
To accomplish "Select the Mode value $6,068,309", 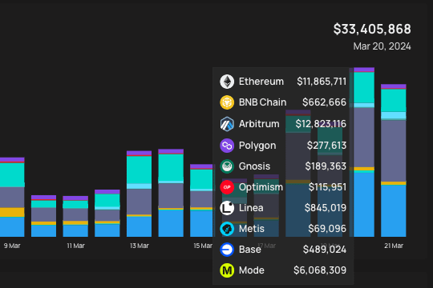I will tap(320, 270).
